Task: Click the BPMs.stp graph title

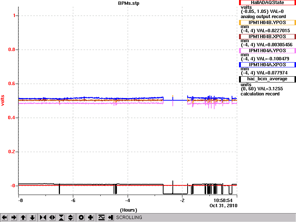Action: click(129, 3)
